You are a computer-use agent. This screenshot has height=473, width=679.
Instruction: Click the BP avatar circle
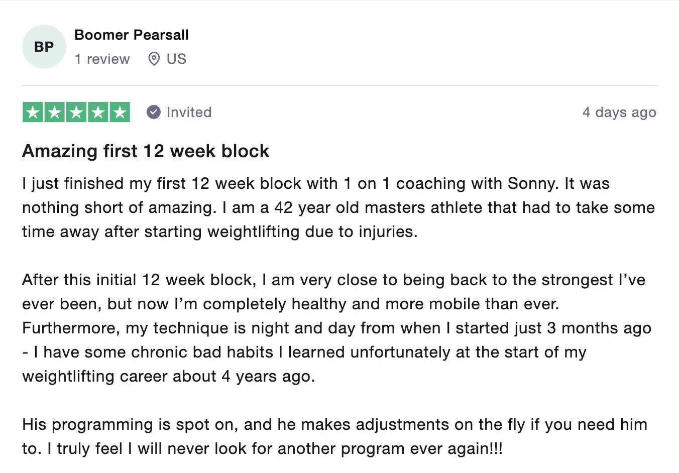pyautogui.click(x=44, y=47)
